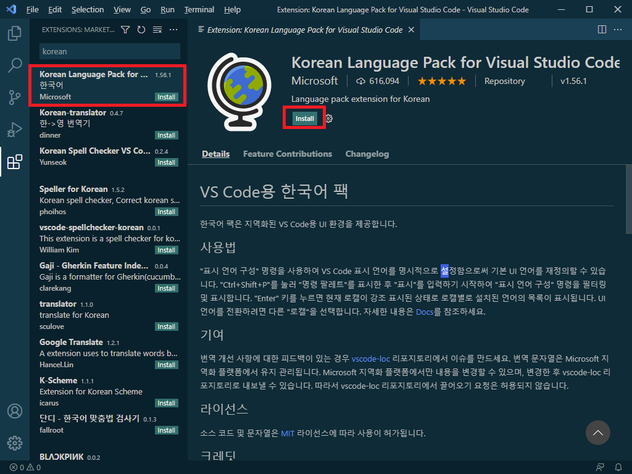Open the MIT license link

coord(288,434)
